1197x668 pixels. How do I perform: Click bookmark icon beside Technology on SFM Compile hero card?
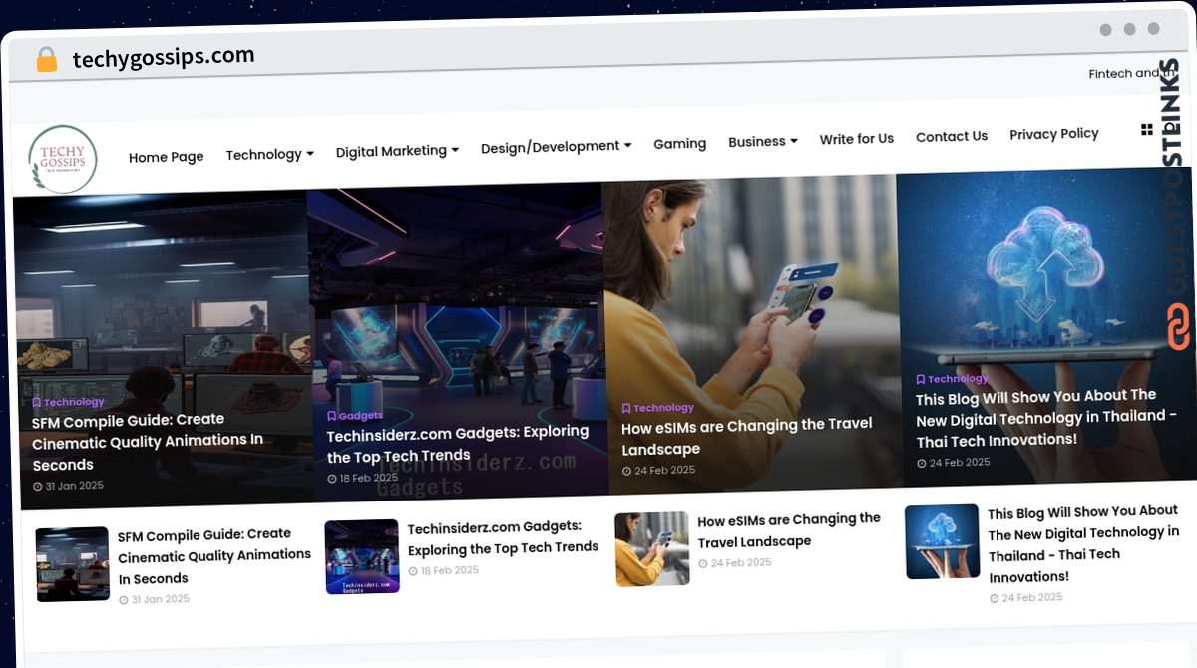pyautogui.click(x=37, y=403)
